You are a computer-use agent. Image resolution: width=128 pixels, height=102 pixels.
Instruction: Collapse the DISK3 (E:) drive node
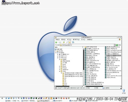(58, 58)
